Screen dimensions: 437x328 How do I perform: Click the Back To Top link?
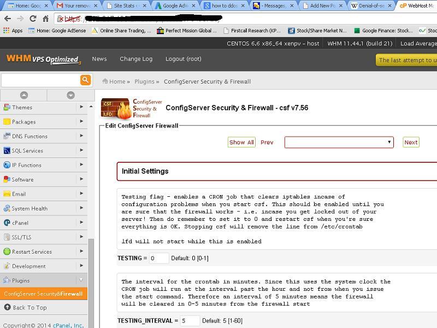click(x=30, y=307)
